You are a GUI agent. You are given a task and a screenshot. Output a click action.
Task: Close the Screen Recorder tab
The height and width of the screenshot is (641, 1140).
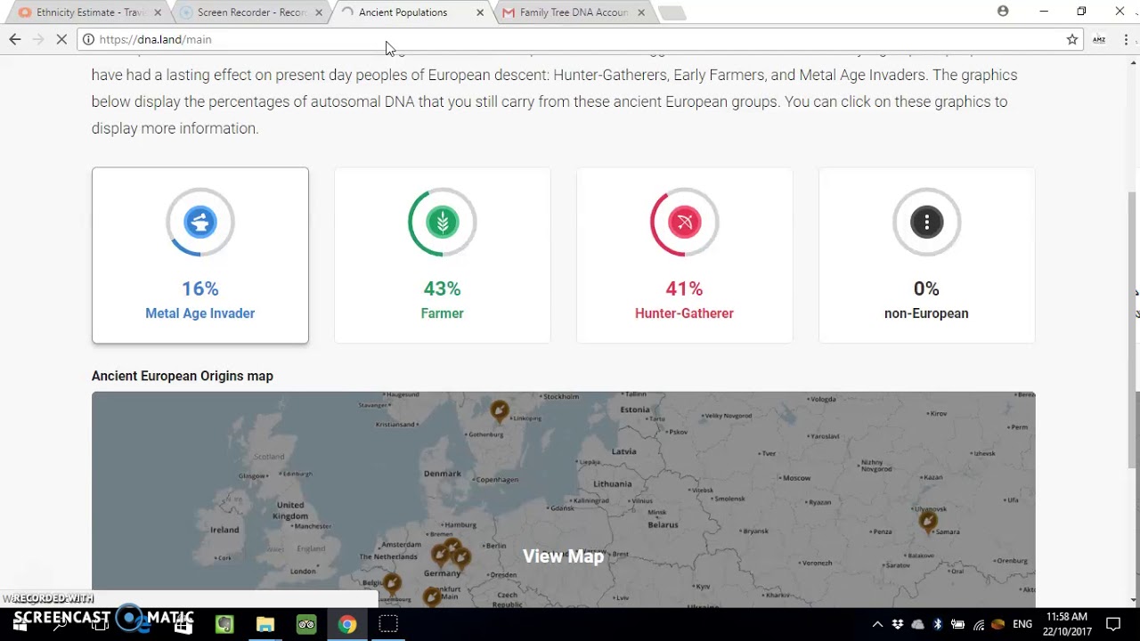tap(319, 12)
